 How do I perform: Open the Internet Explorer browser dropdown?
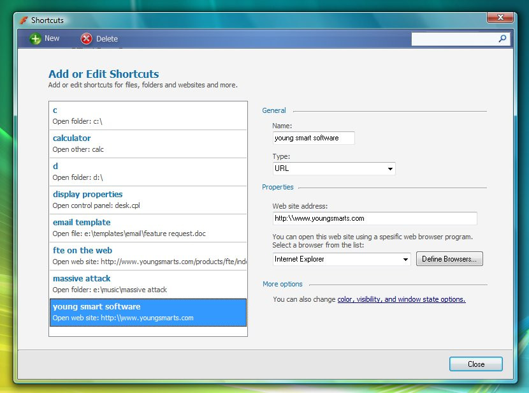(x=342, y=259)
